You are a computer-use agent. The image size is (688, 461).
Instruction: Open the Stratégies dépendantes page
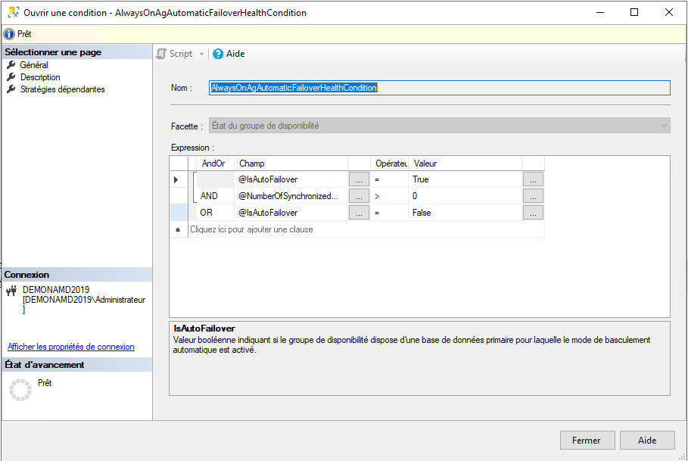coord(62,89)
